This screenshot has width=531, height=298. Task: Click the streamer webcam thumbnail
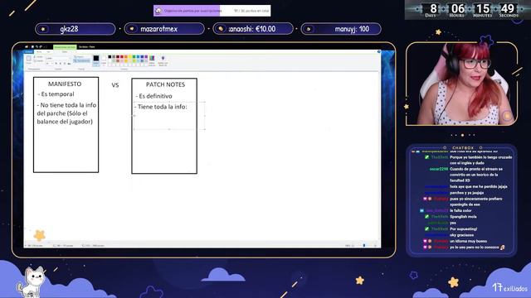[x=461, y=84]
